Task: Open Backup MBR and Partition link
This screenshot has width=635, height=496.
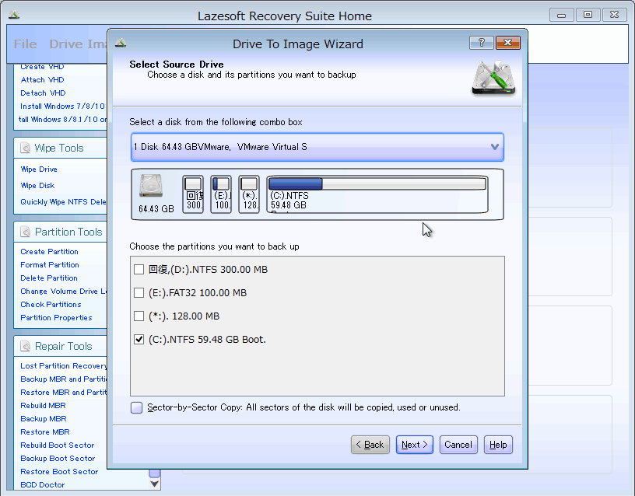Action: click(64, 379)
